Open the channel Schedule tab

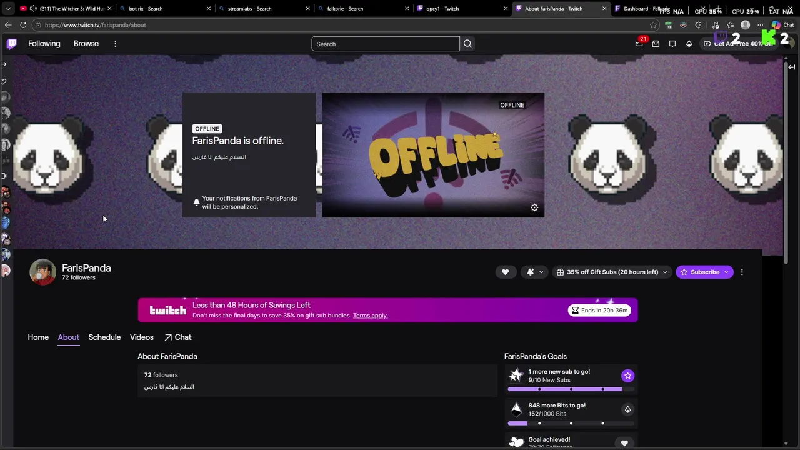click(104, 337)
